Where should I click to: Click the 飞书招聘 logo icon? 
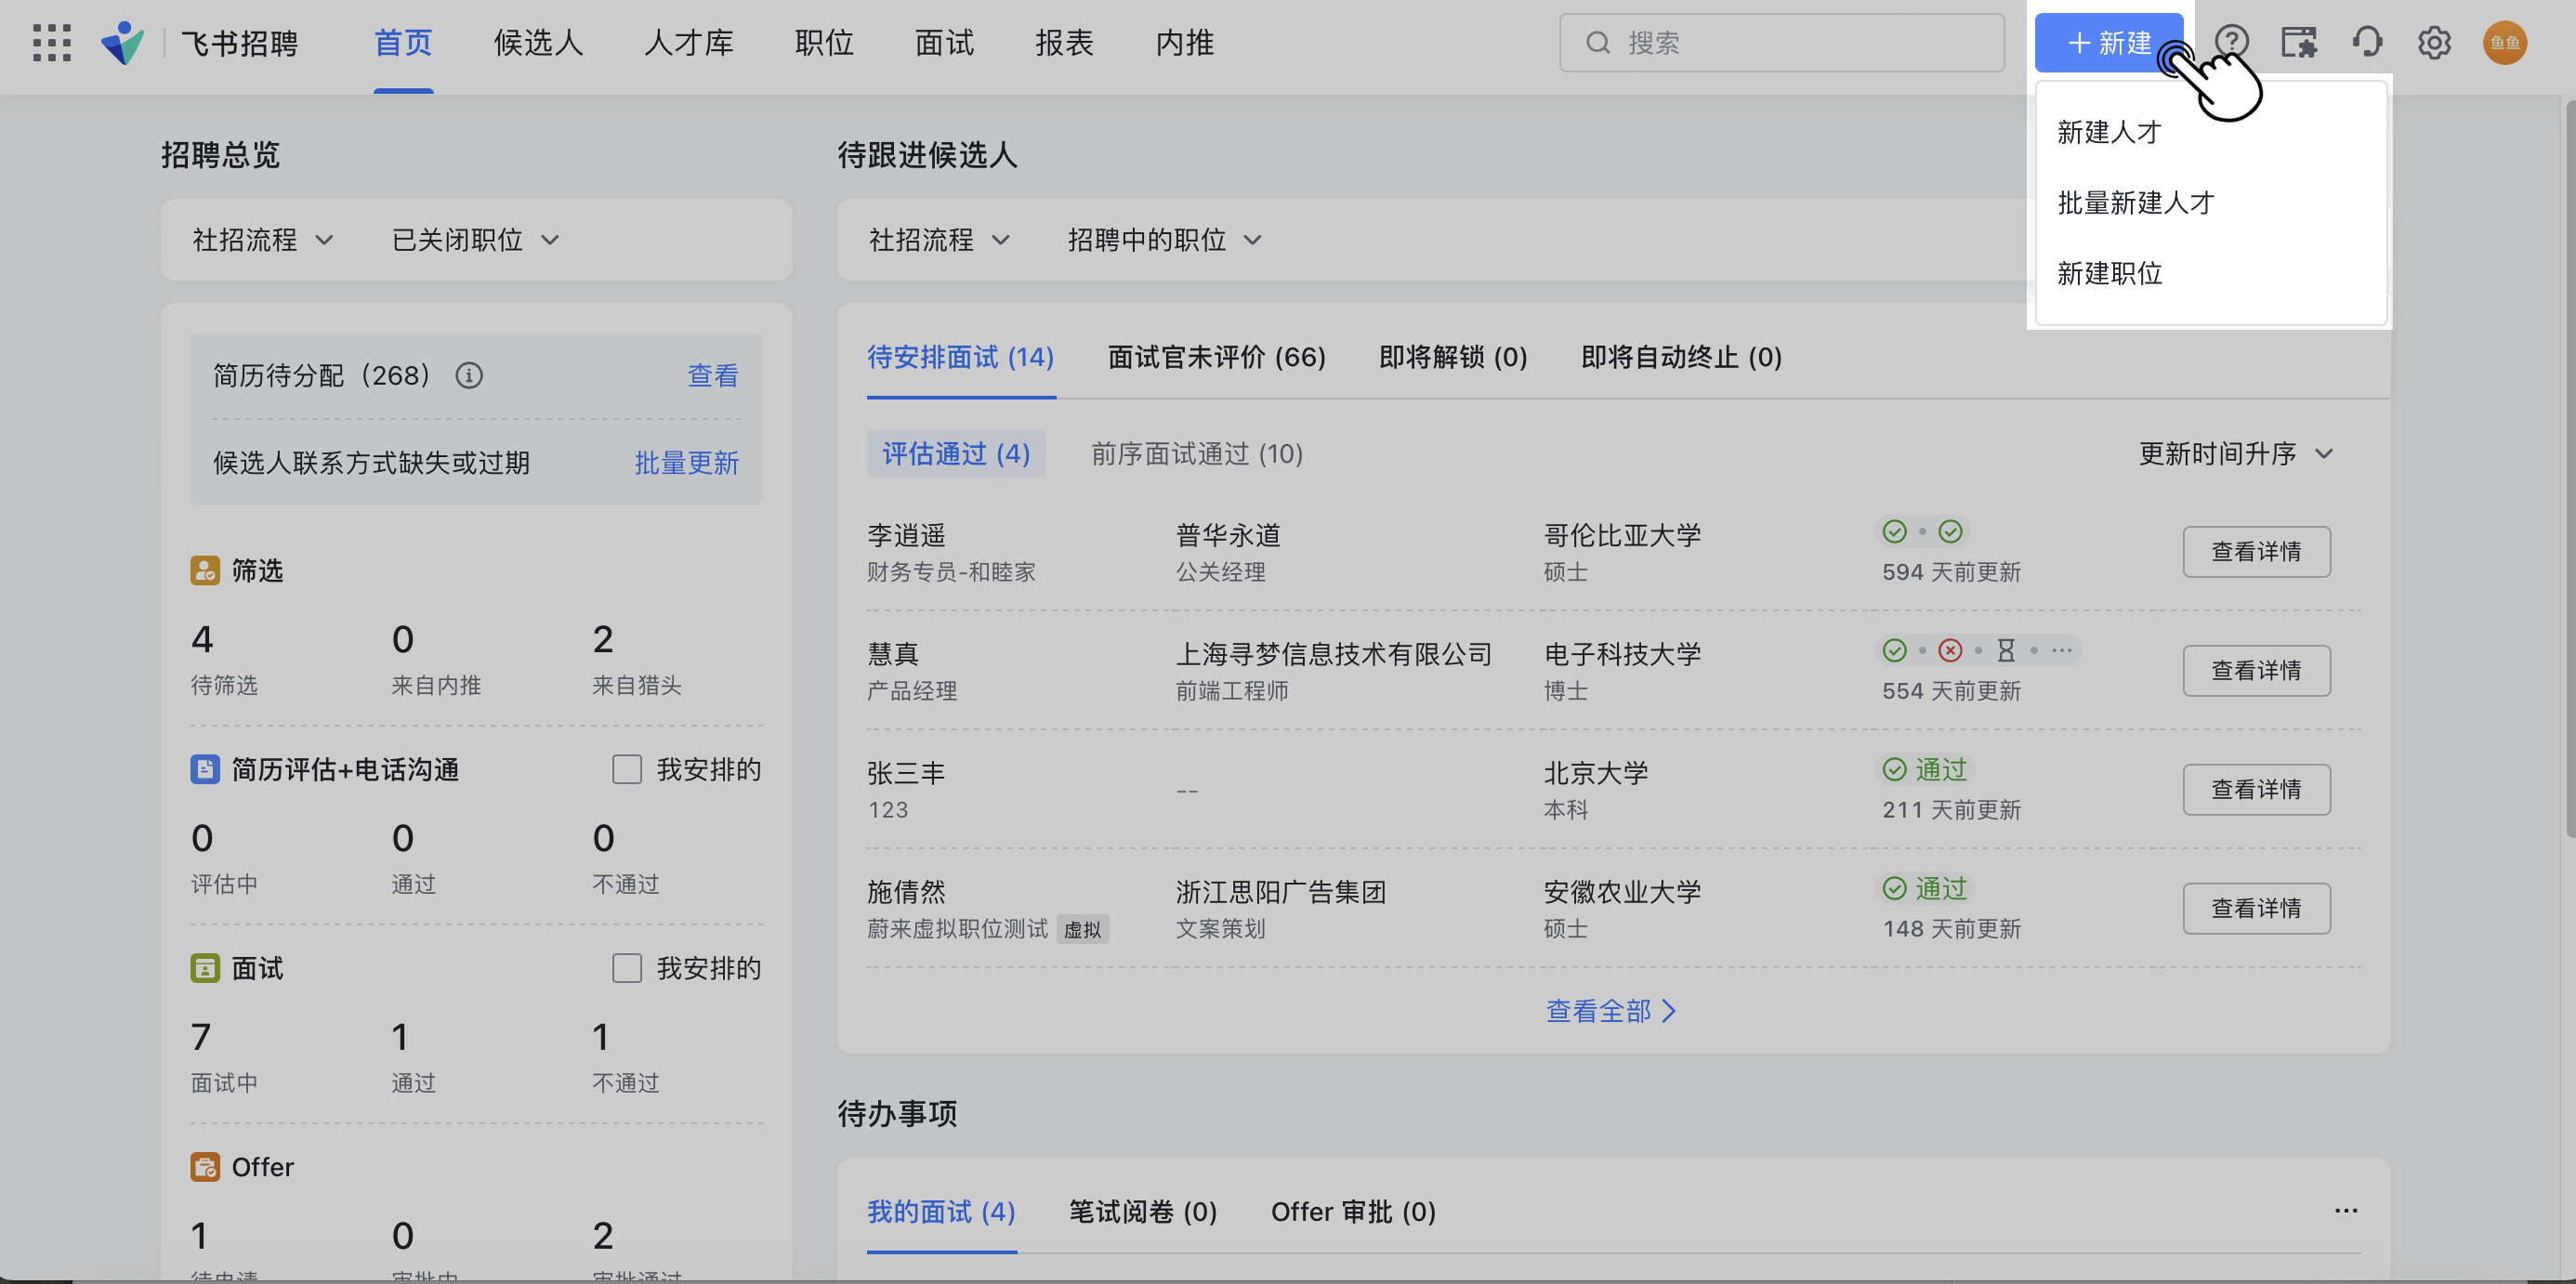click(122, 43)
